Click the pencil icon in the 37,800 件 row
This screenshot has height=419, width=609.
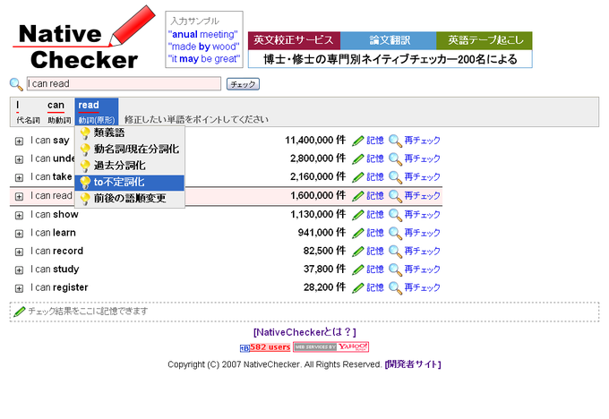357,269
